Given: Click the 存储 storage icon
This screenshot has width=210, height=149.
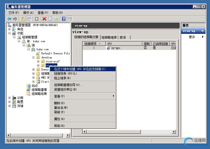Looking at the screenshot, I should [14, 106].
